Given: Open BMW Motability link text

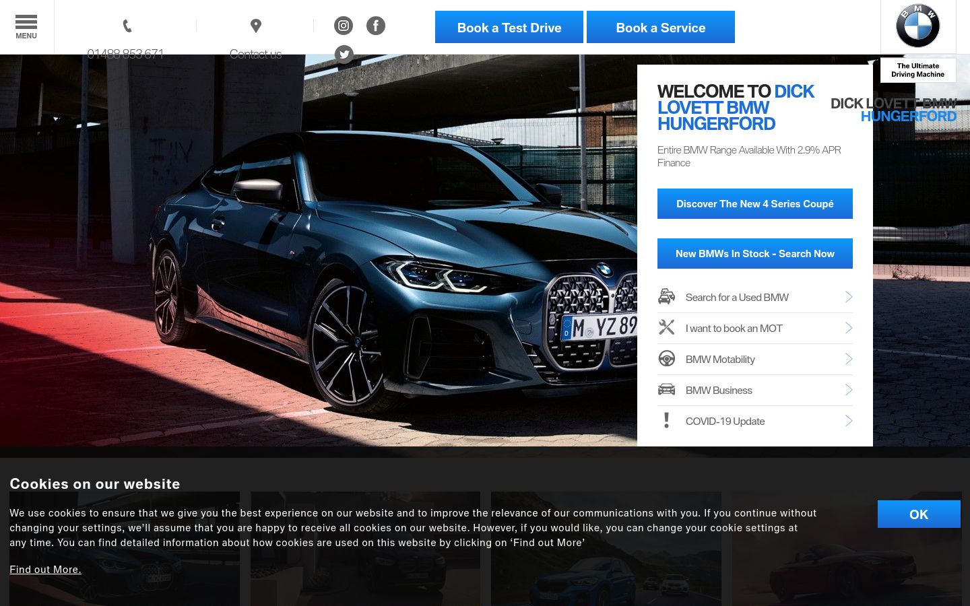Looking at the screenshot, I should tap(720, 359).
